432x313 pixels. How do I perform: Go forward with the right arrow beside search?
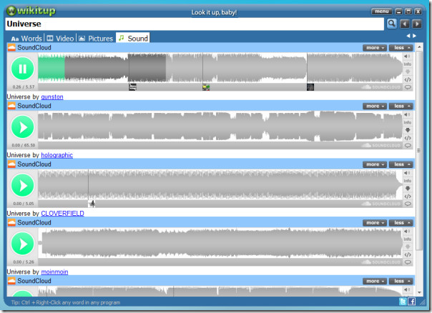[417, 24]
